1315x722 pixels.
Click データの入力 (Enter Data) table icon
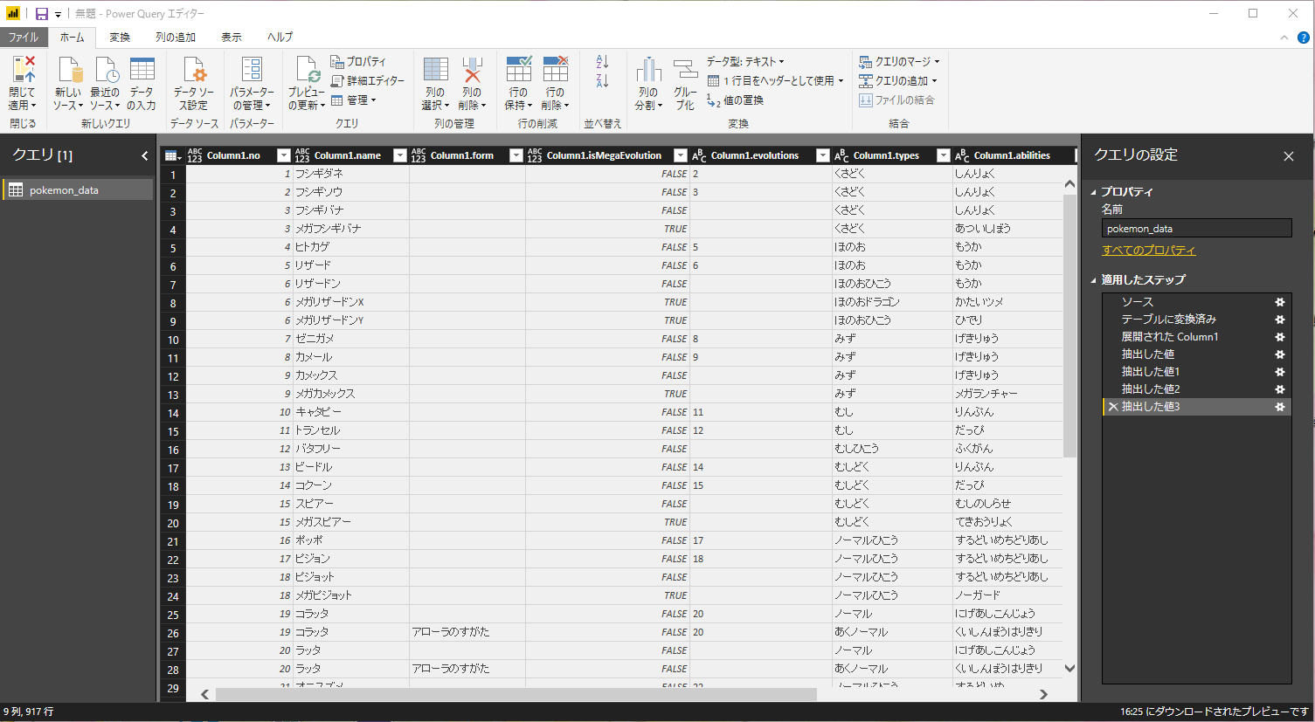click(142, 70)
